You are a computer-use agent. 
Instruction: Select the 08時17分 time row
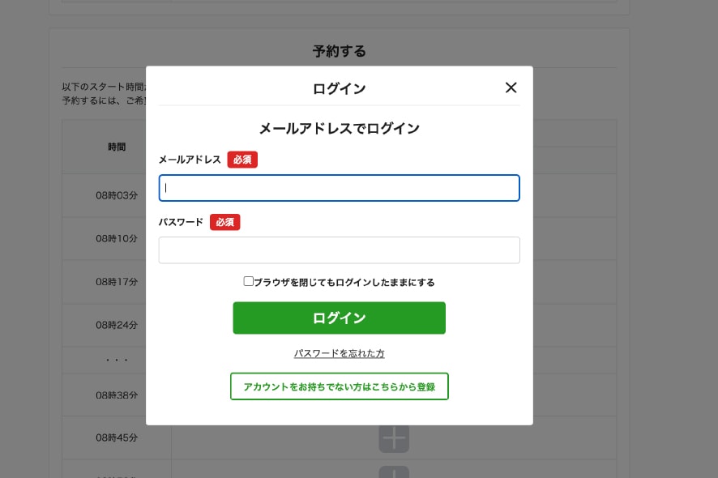click(117, 282)
